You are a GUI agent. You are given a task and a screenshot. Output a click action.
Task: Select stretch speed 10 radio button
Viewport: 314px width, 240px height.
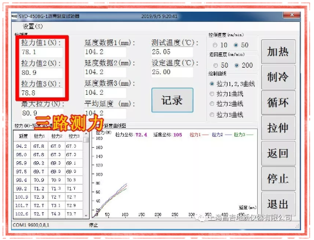[215, 45]
